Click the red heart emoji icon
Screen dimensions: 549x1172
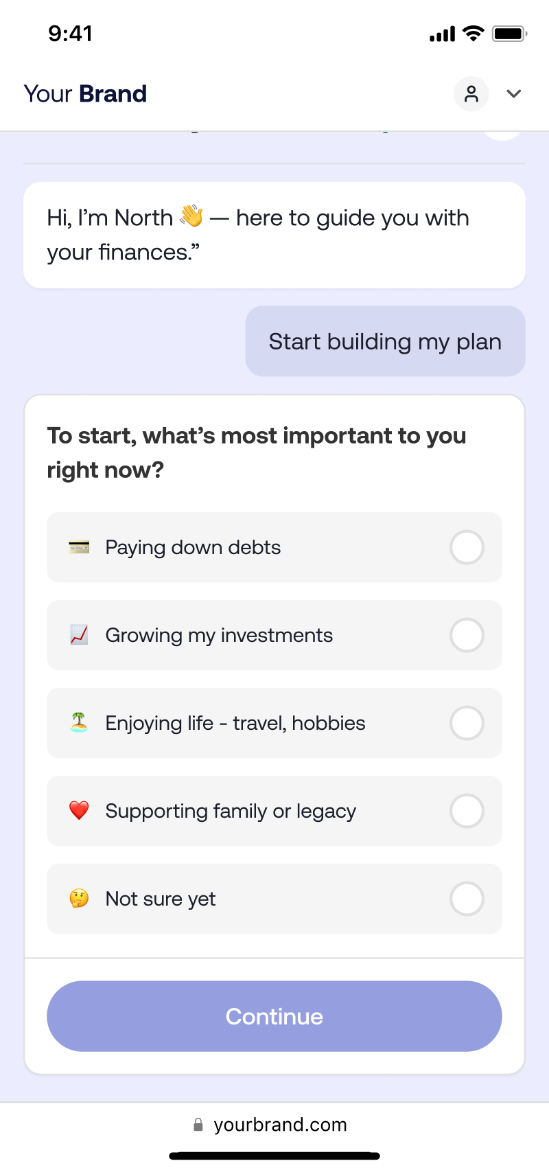point(79,811)
